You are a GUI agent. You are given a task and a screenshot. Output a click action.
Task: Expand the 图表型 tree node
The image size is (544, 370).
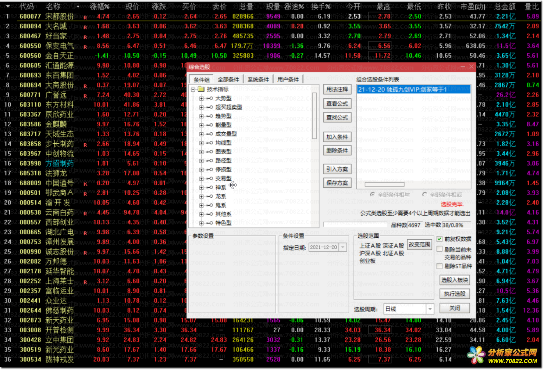click(x=201, y=152)
